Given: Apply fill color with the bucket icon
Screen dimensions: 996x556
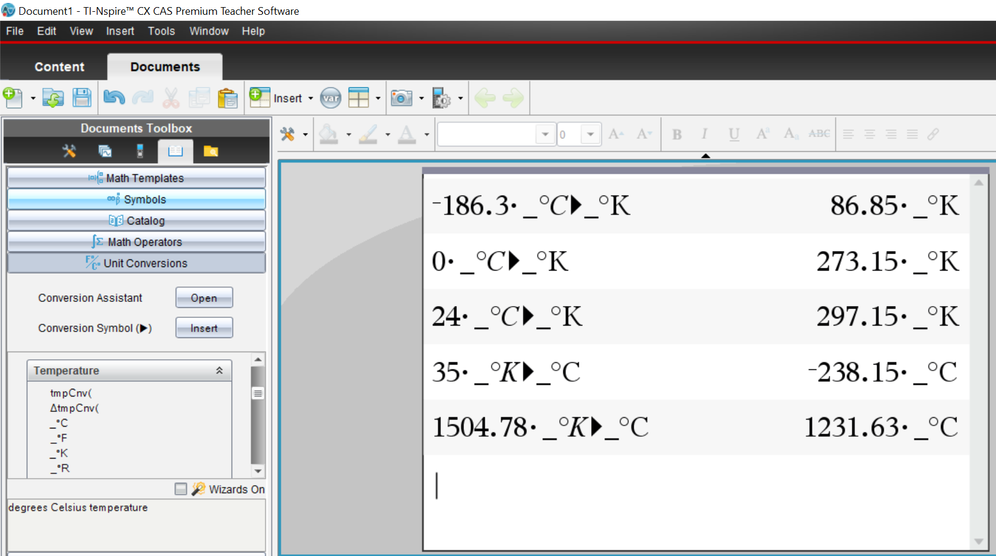Looking at the screenshot, I should pyautogui.click(x=329, y=134).
